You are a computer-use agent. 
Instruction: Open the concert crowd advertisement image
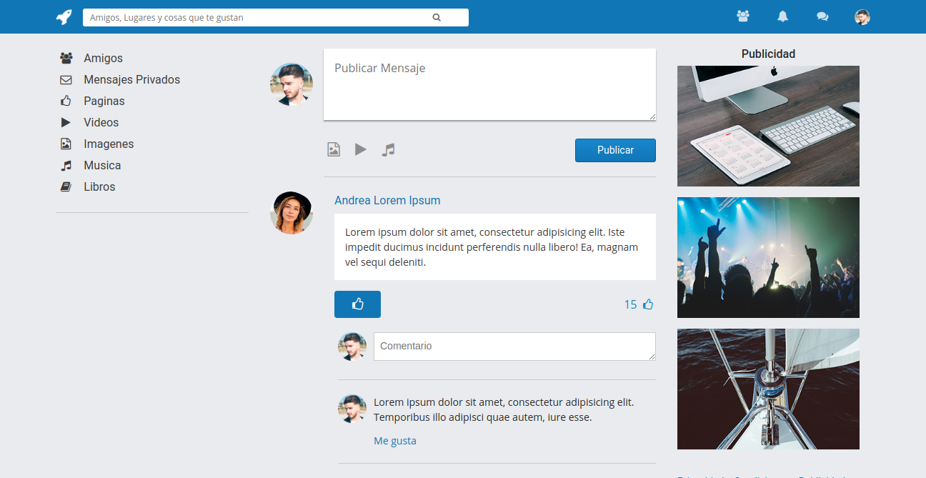pyautogui.click(x=768, y=257)
